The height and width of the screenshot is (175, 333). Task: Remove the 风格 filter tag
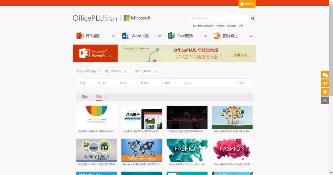[156, 71]
